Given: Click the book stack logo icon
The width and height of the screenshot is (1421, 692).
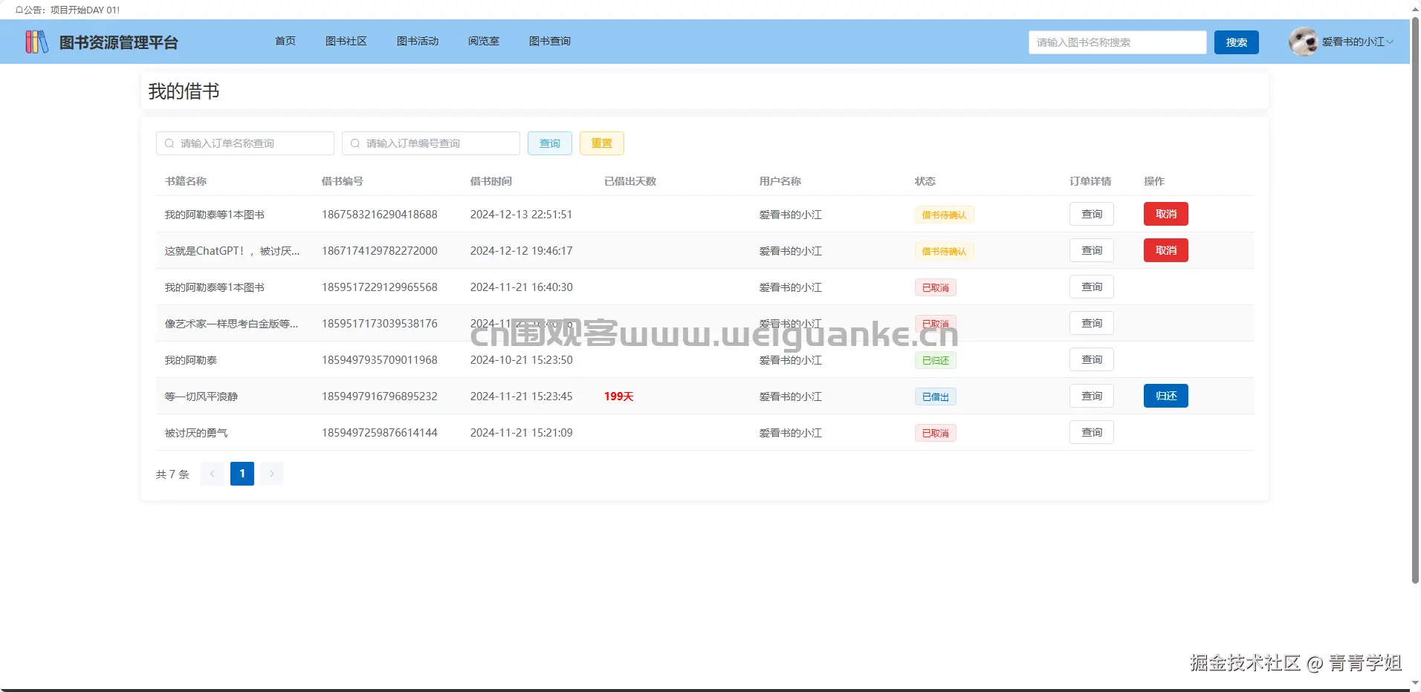Looking at the screenshot, I should tap(36, 42).
